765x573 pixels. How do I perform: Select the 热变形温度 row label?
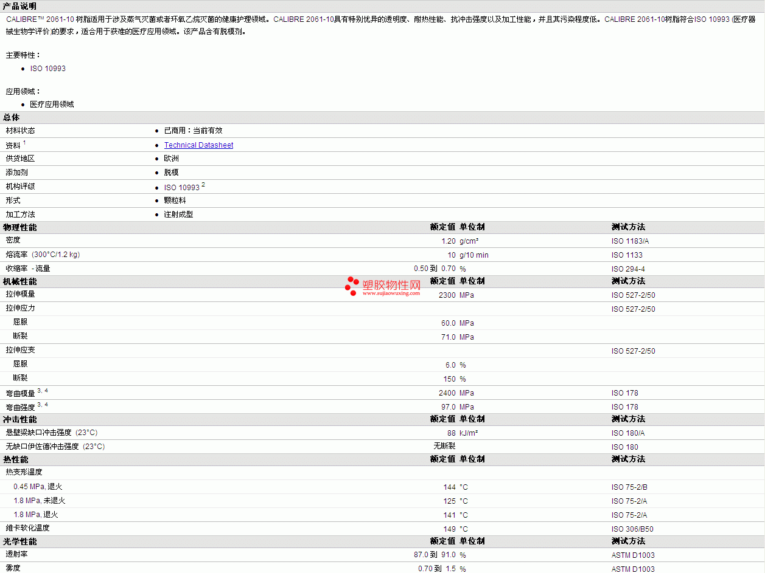tap(24, 472)
